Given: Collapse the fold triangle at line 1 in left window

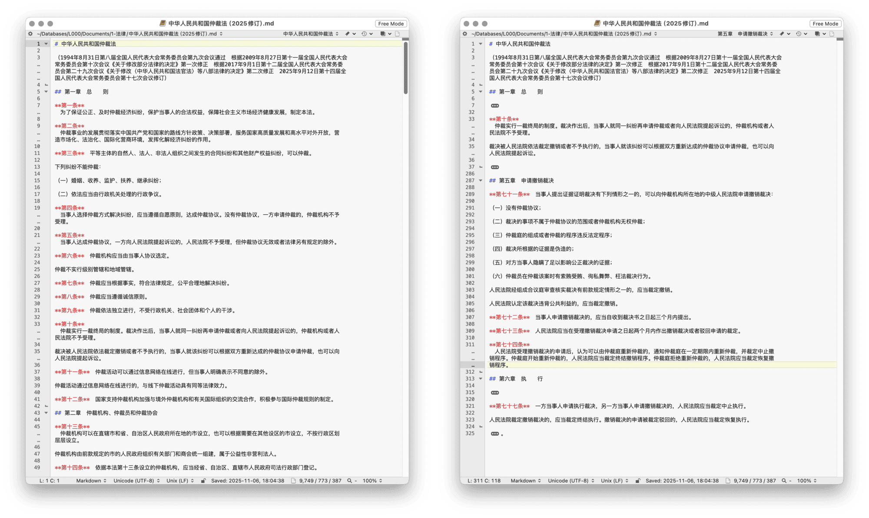Looking at the screenshot, I should [x=46, y=44].
